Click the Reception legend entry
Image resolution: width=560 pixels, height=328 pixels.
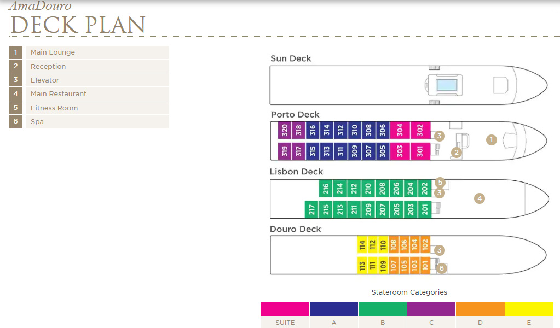(48, 66)
